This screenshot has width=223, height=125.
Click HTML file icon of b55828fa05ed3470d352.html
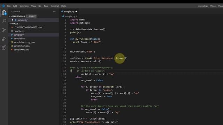point(12,27)
